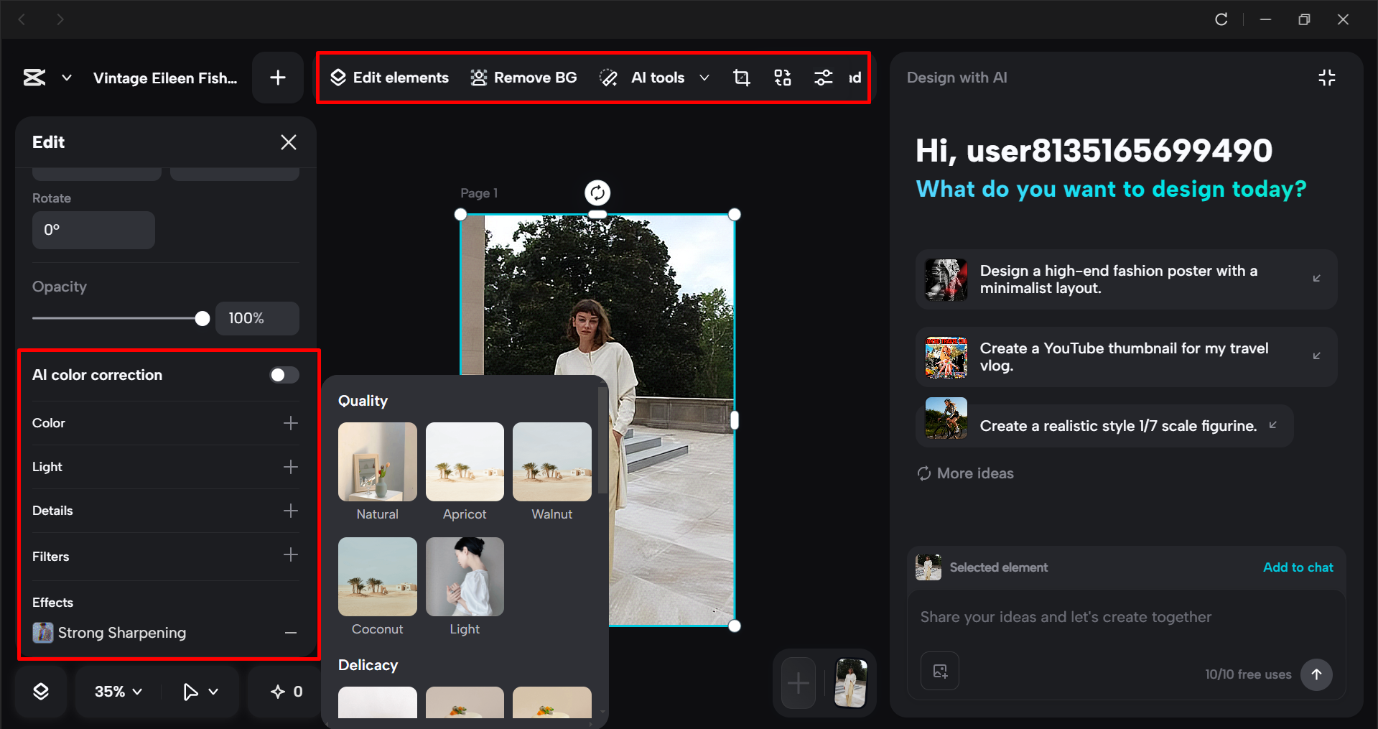Collapse the Design with AI panel
The width and height of the screenshot is (1378, 729).
[1326, 77]
